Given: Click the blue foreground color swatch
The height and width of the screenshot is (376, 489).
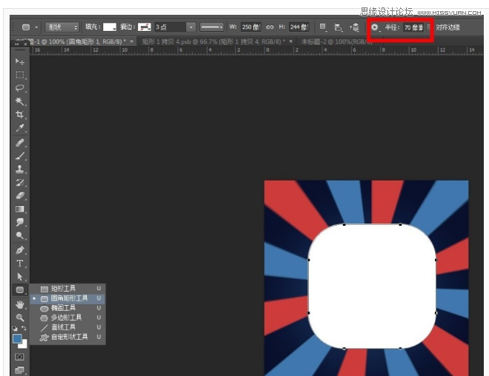Looking at the screenshot, I should pos(17,338).
